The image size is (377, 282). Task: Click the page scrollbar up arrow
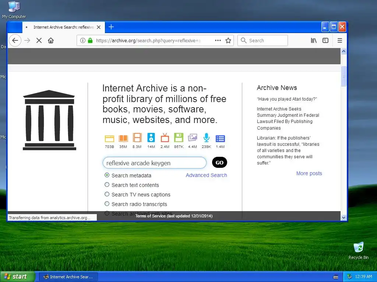343,51
